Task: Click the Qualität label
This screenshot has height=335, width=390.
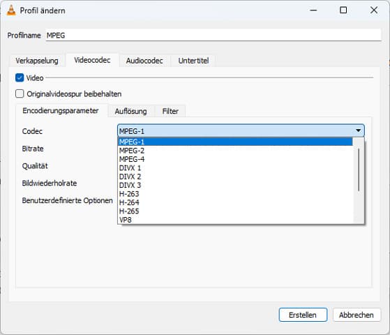Action: click(35, 166)
